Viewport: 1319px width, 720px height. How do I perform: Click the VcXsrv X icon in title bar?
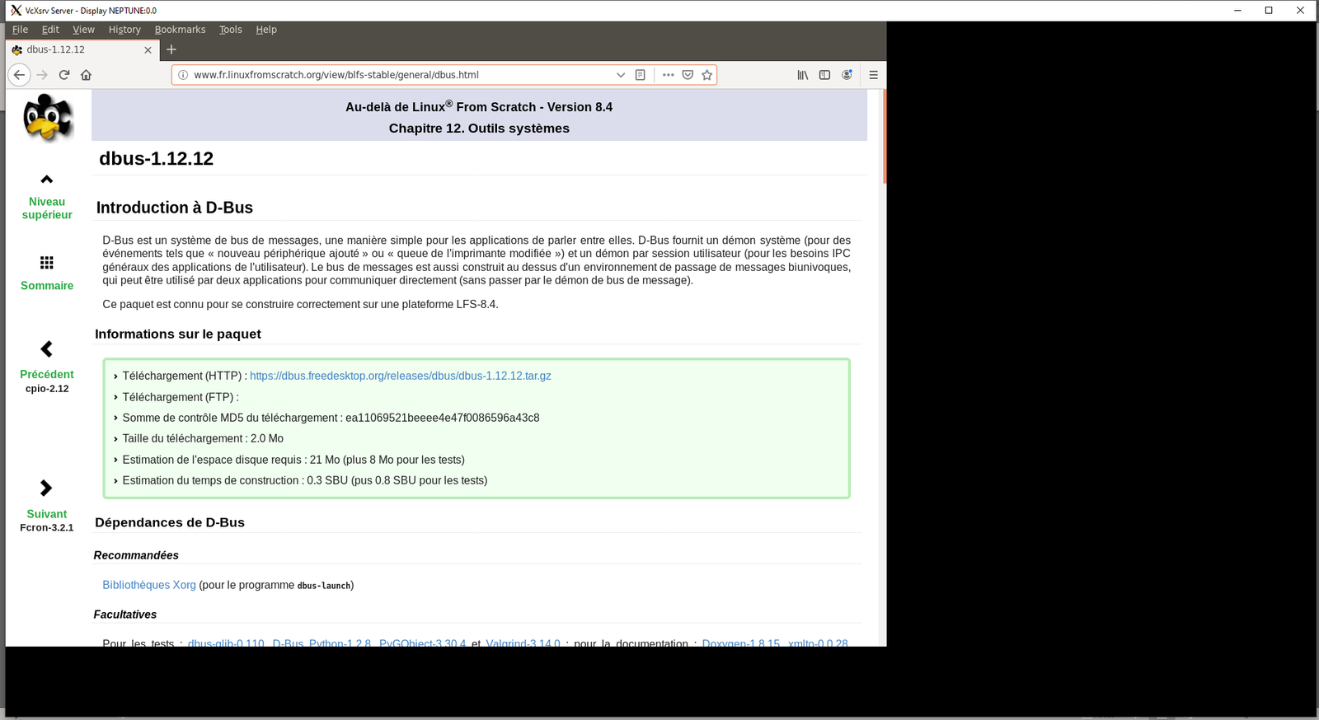click(16, 11)
